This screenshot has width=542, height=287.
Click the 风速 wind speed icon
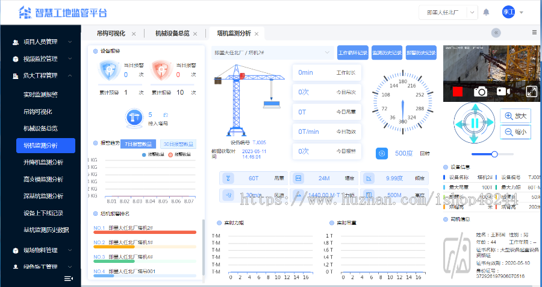pyautogui.click(x=228, y=195)
